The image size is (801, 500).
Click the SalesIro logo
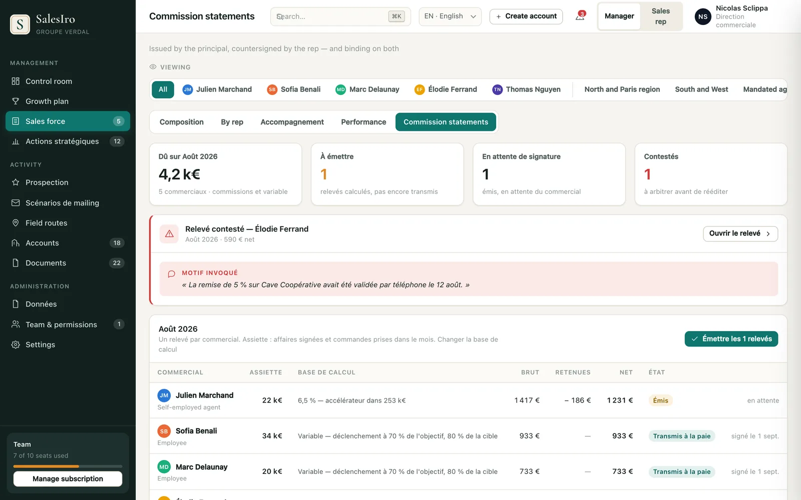20,24
